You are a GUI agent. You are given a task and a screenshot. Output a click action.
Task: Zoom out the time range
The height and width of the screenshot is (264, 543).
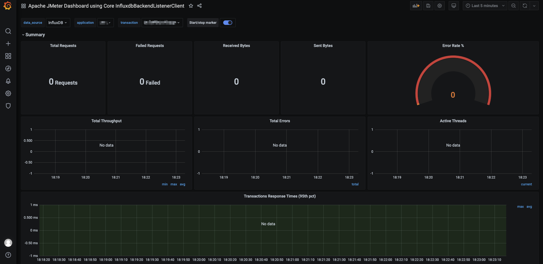coord(514,6)
